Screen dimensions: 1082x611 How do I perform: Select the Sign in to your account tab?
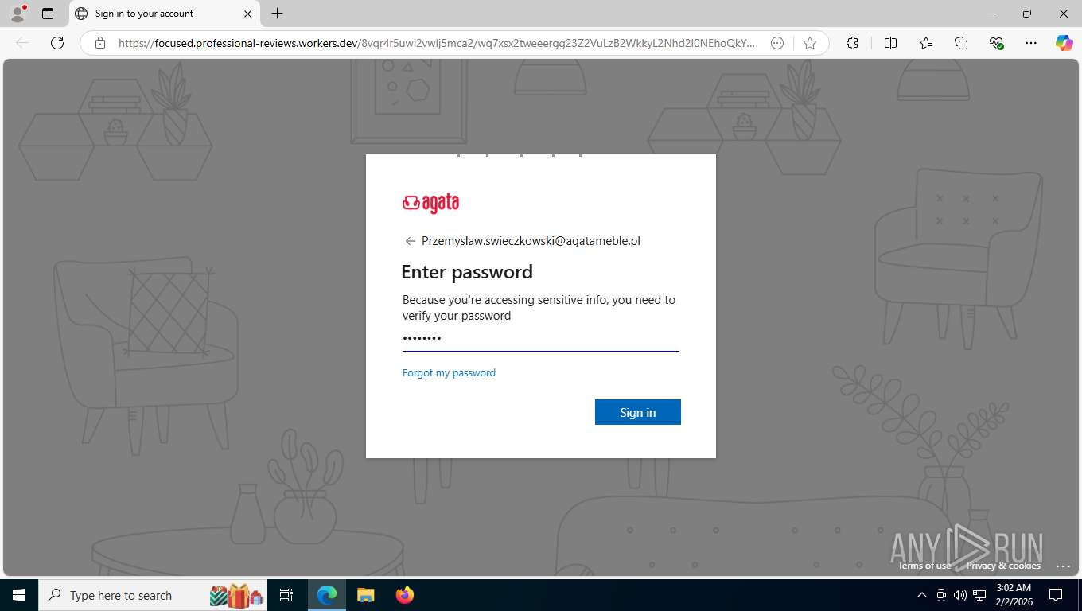[163, 14]
